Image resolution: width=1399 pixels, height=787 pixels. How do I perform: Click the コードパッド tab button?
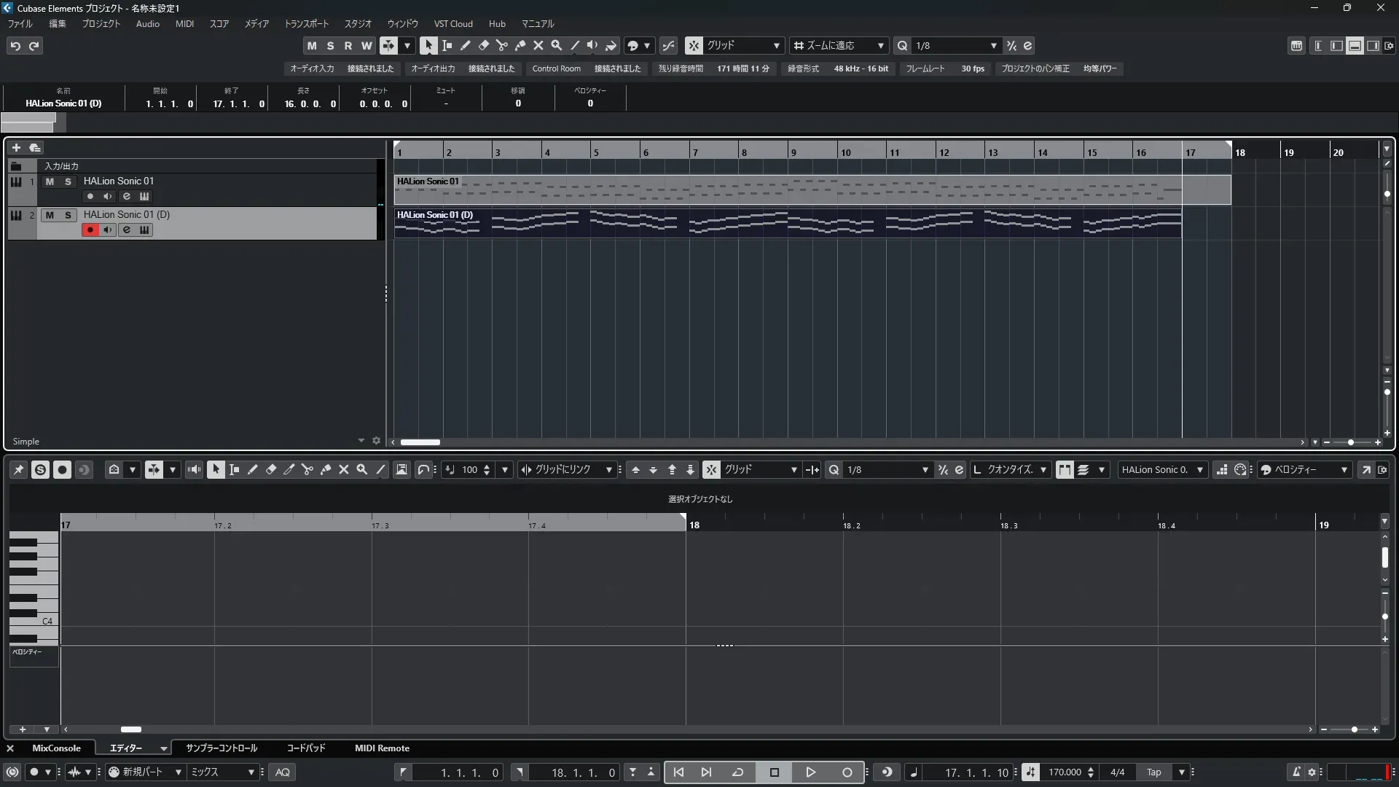tap(306, 748)
